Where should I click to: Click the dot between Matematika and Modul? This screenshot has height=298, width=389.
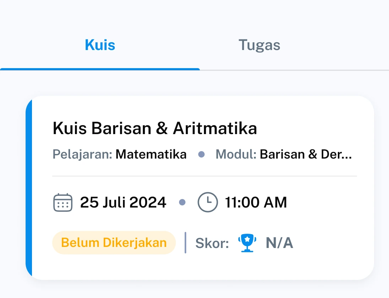tap(201, 154)
